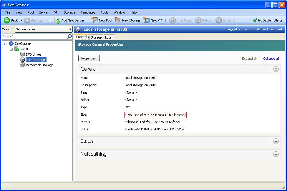Open the View menu
The height and width of the screenshot is (191, 287).
pyautogui.click(x=19, y=12)
